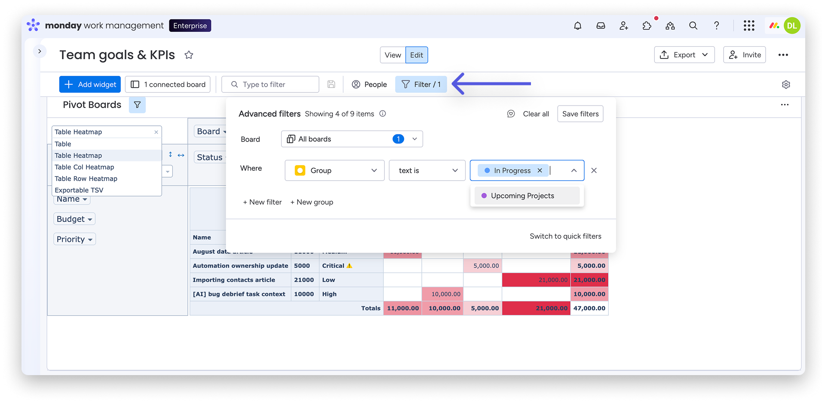Click Save filters button
The width and height of the screenshot is (822, 403).
pyautogui.click(x=580, y=114)
